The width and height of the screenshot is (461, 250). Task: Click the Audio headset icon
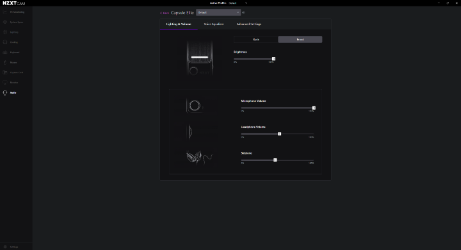point(5,93)
